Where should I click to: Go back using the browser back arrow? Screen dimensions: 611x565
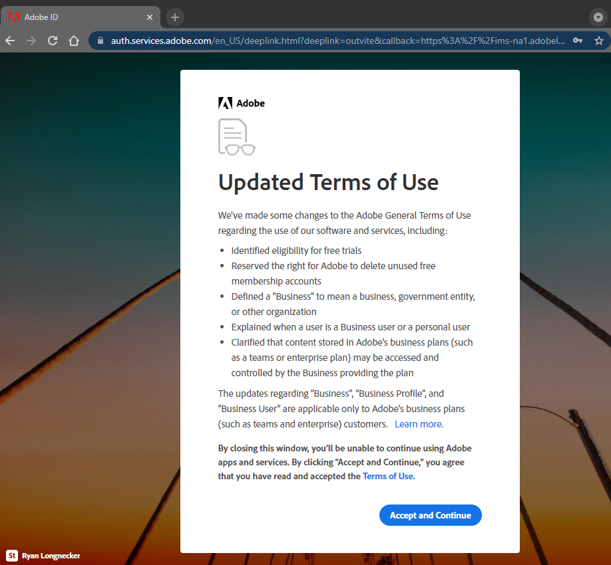10,41
